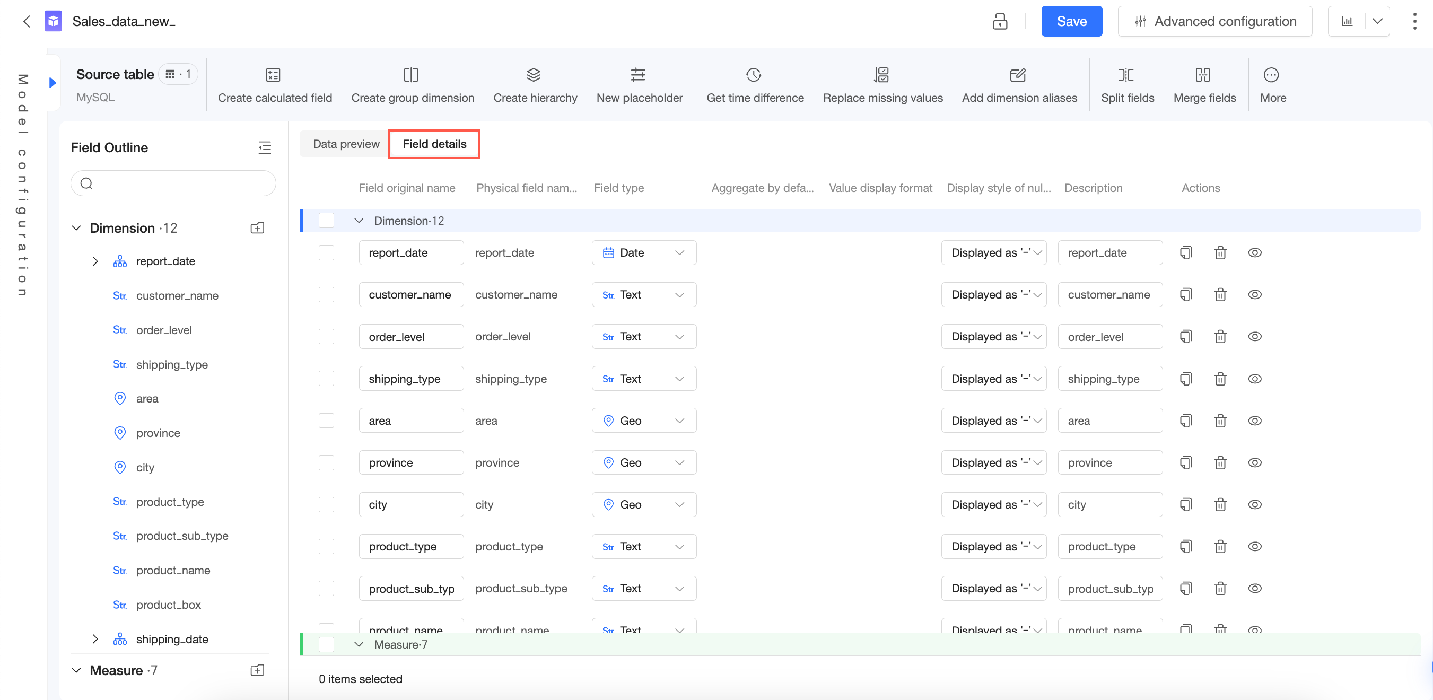Click Create calculated field tool
The height and width of the screenshot is (700, 1433).
[275, 85]
